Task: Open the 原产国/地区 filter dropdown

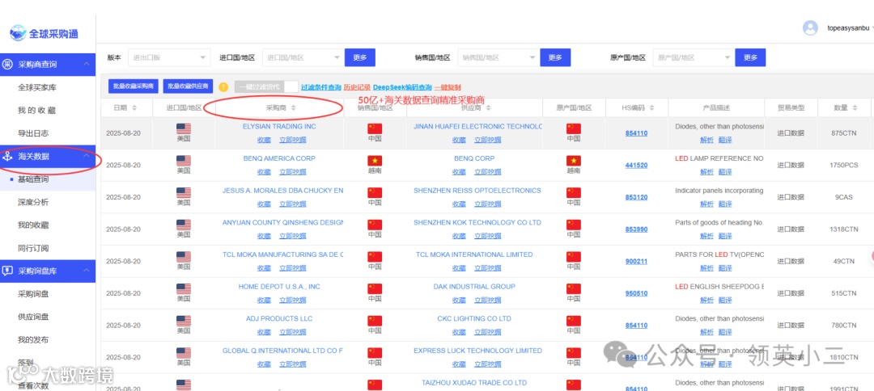Action: coord(694,57)
